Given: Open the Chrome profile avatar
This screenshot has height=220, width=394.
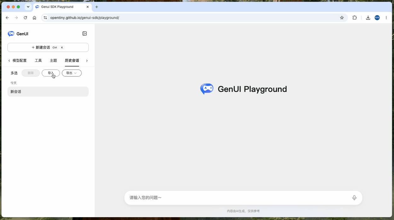Looking at the screenshot, I should [377, 18].
